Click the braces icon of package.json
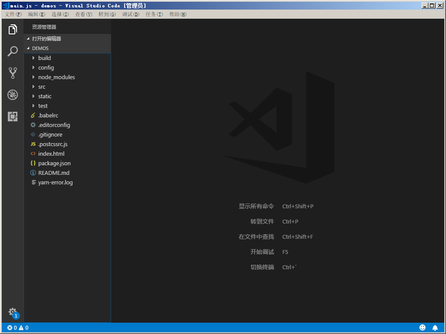446x334 pixels. click(x=33, y=163)
